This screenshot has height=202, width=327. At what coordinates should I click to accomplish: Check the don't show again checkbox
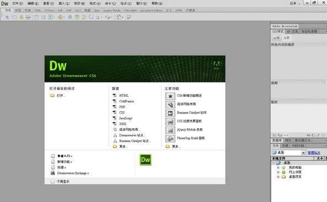[52, 182]
